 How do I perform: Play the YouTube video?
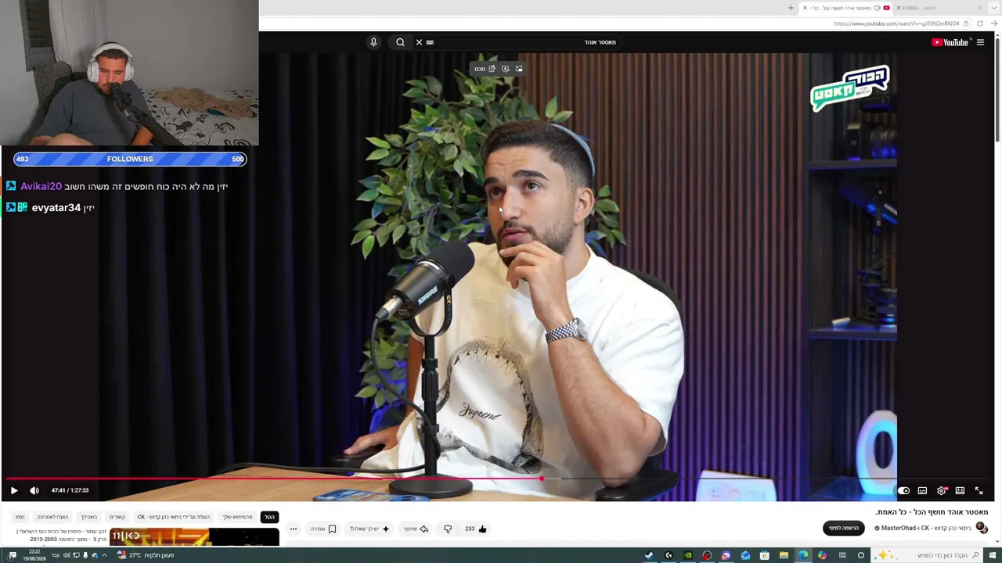click(13, 490)
